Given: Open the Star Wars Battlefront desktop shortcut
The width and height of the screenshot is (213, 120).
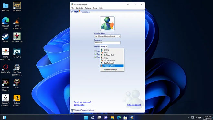Looking at the screenshot, I should [x=17, y=70].
